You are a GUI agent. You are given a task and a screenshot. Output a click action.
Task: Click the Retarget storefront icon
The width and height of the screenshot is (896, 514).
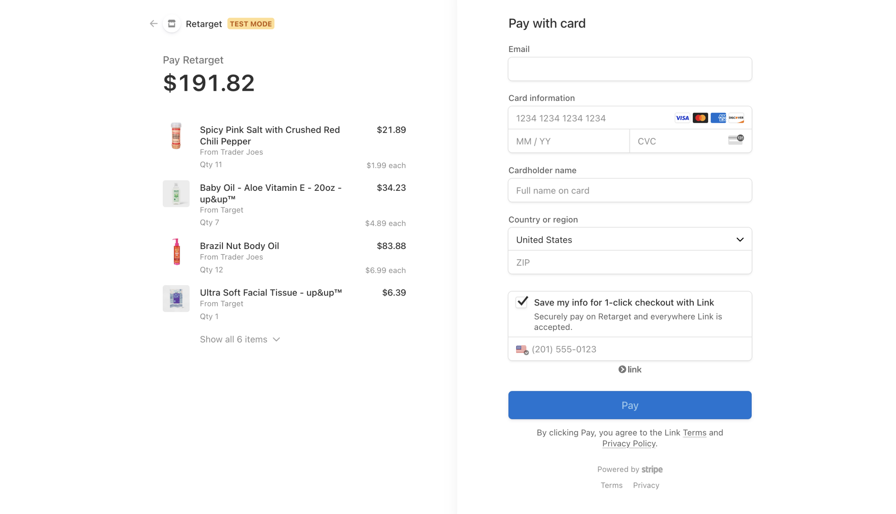point(172,24)
